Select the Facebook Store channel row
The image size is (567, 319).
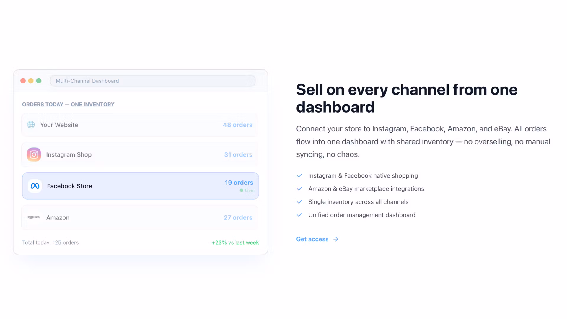(141, 186)
